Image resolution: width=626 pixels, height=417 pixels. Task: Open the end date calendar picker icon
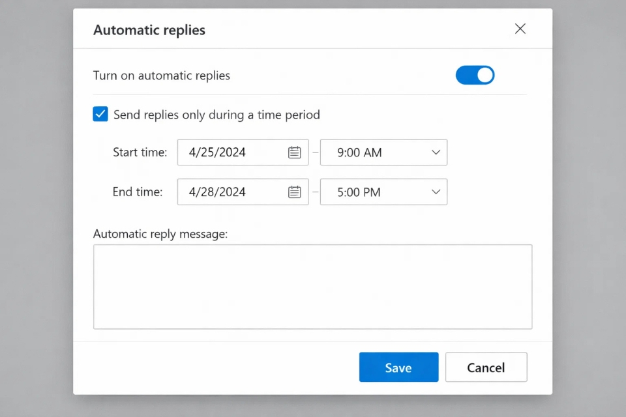tap(294, 192)
